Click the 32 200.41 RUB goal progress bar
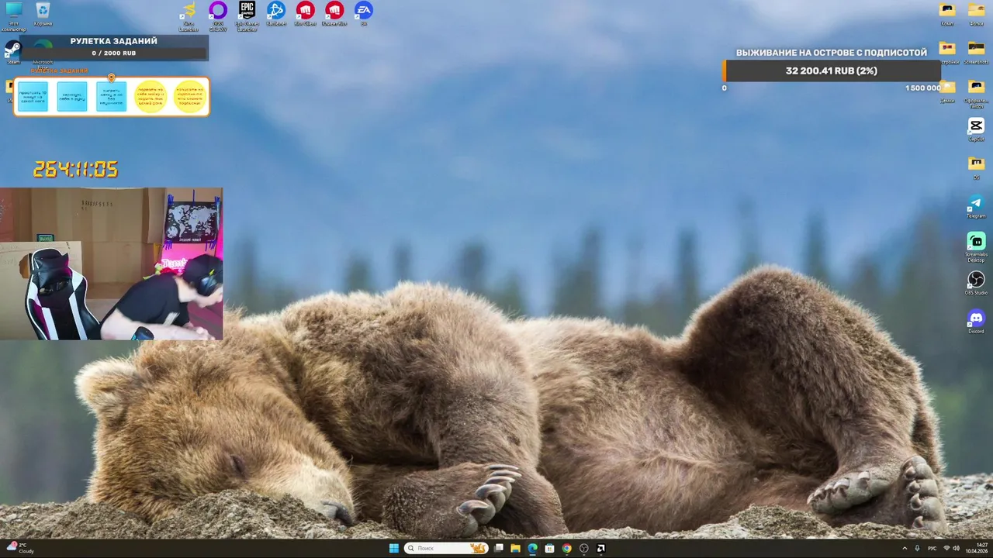The image size is (993, 558). tap(831, 71)
